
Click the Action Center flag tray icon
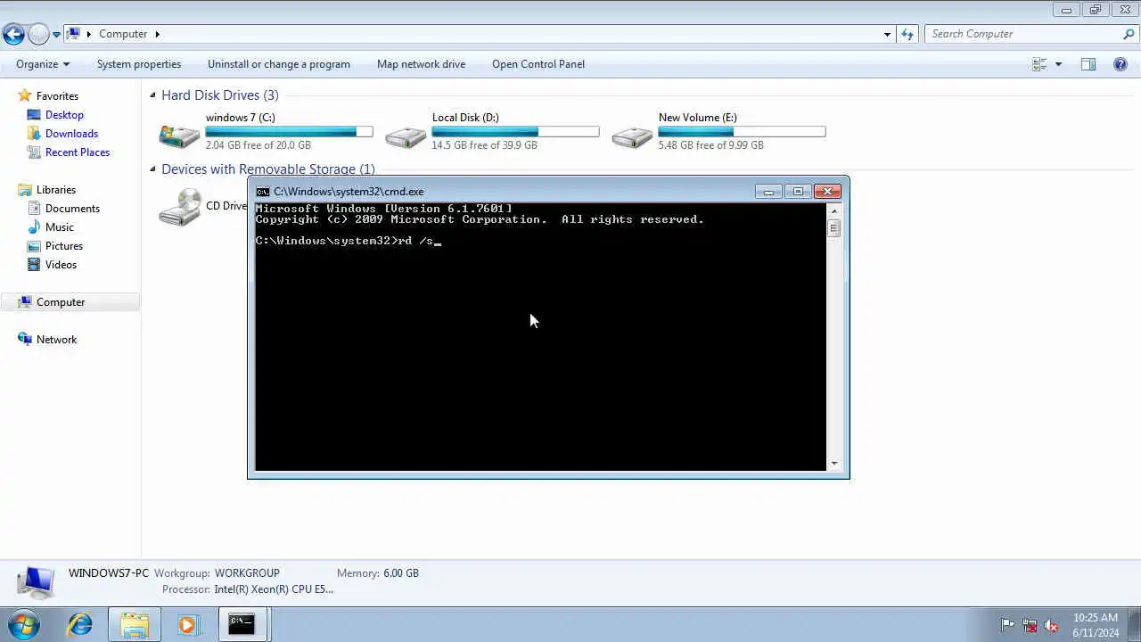pyautogui.click(x=1007, y=625)
